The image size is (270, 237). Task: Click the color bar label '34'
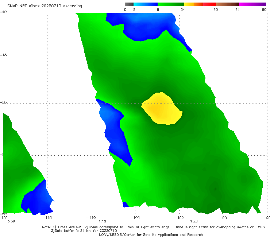click(183, 10)
